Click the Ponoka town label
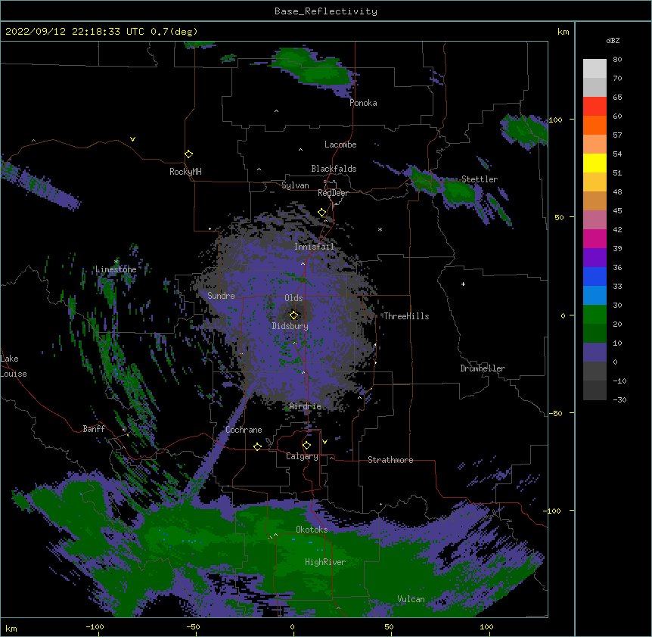Viewport: 652px width, 637px height. tap(363, 103)
